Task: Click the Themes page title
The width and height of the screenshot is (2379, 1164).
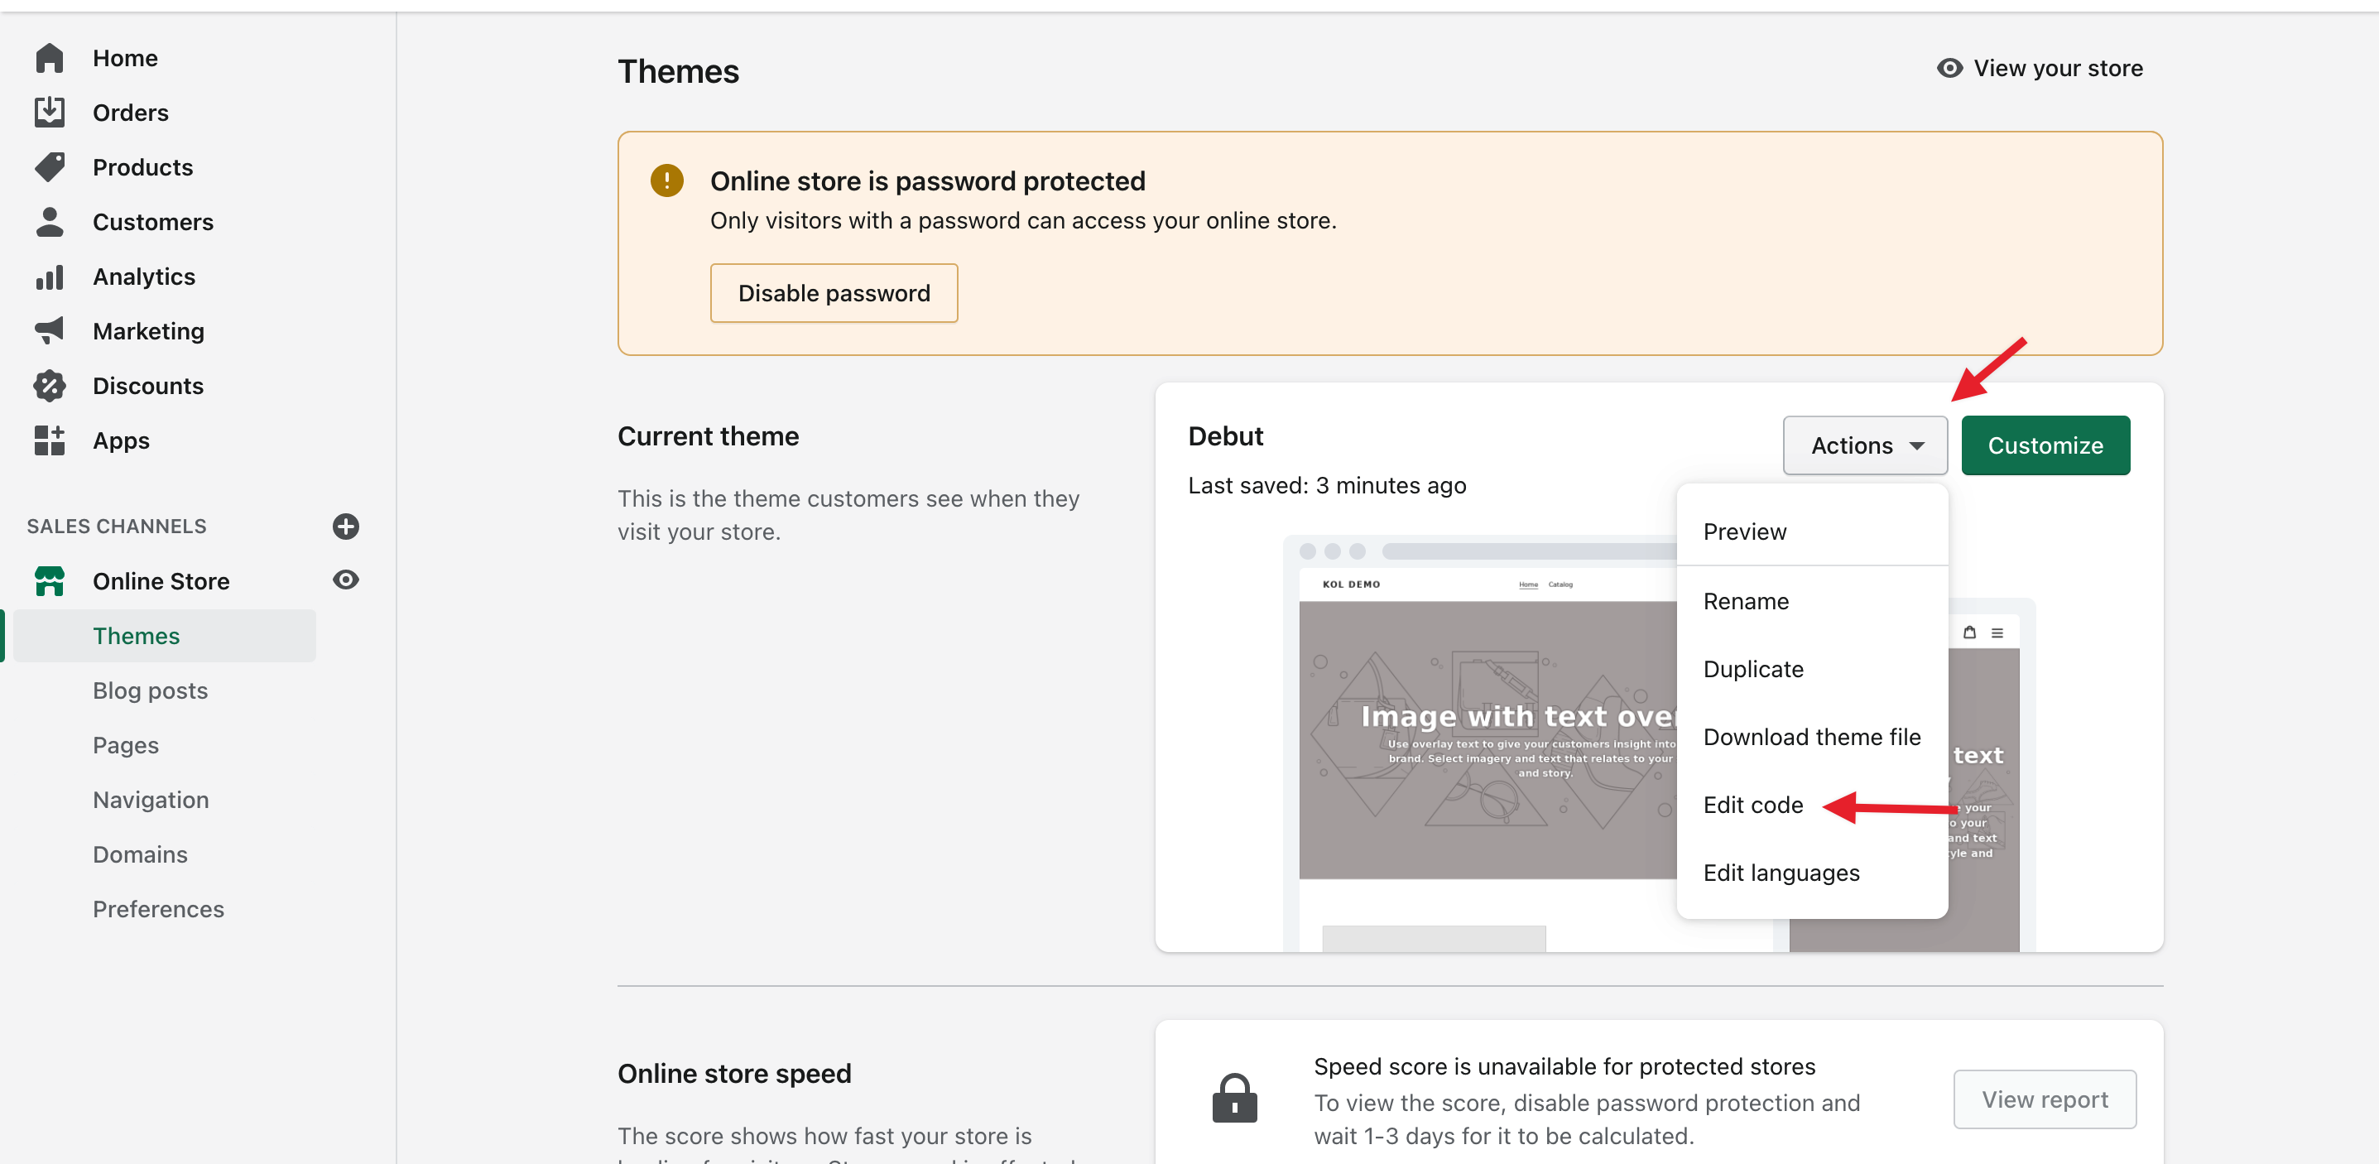Action: tap(678, 71)
